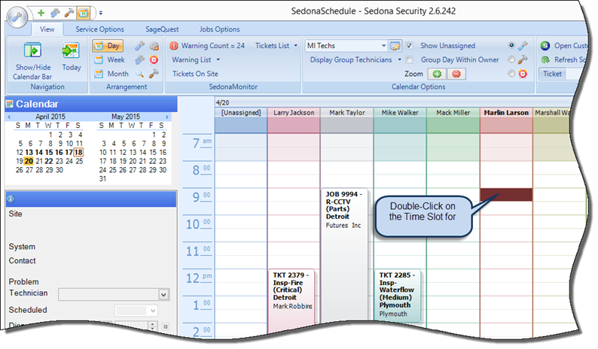Screen dimensions: 598x349
Task: Switch to Day arrangement view
Action: coord(108,46)
